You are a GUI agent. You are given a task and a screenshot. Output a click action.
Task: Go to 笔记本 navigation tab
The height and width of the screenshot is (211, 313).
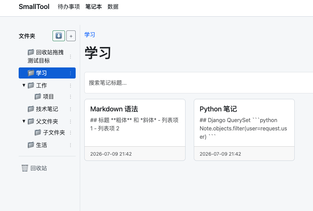pos(94,7)
